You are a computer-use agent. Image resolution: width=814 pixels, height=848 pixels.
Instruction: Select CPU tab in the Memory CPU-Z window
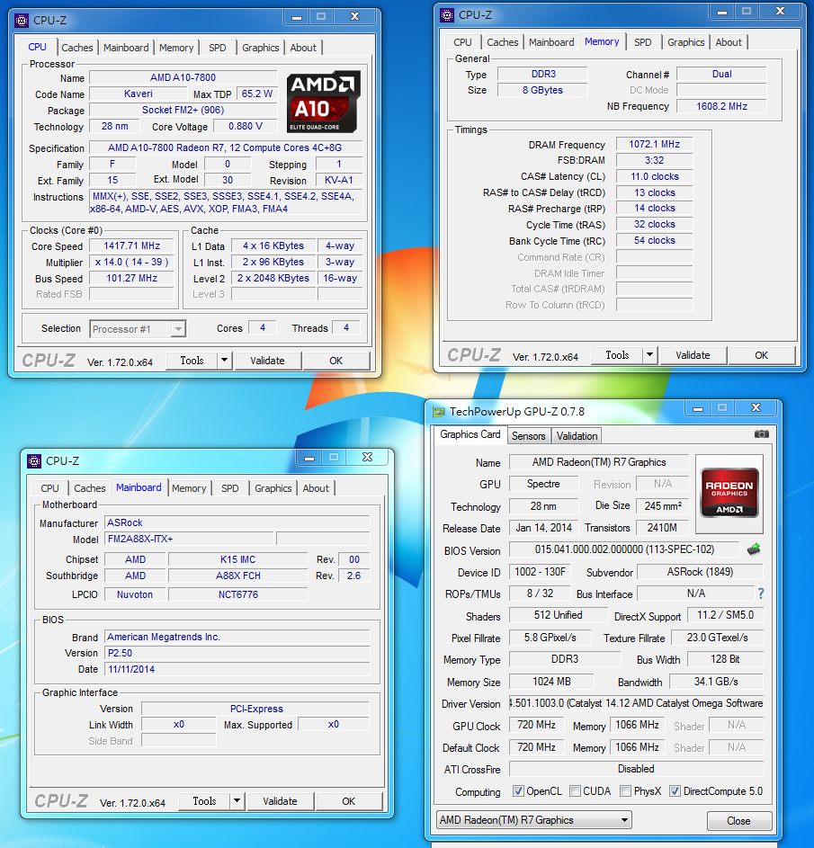click(x=462, y=42)
